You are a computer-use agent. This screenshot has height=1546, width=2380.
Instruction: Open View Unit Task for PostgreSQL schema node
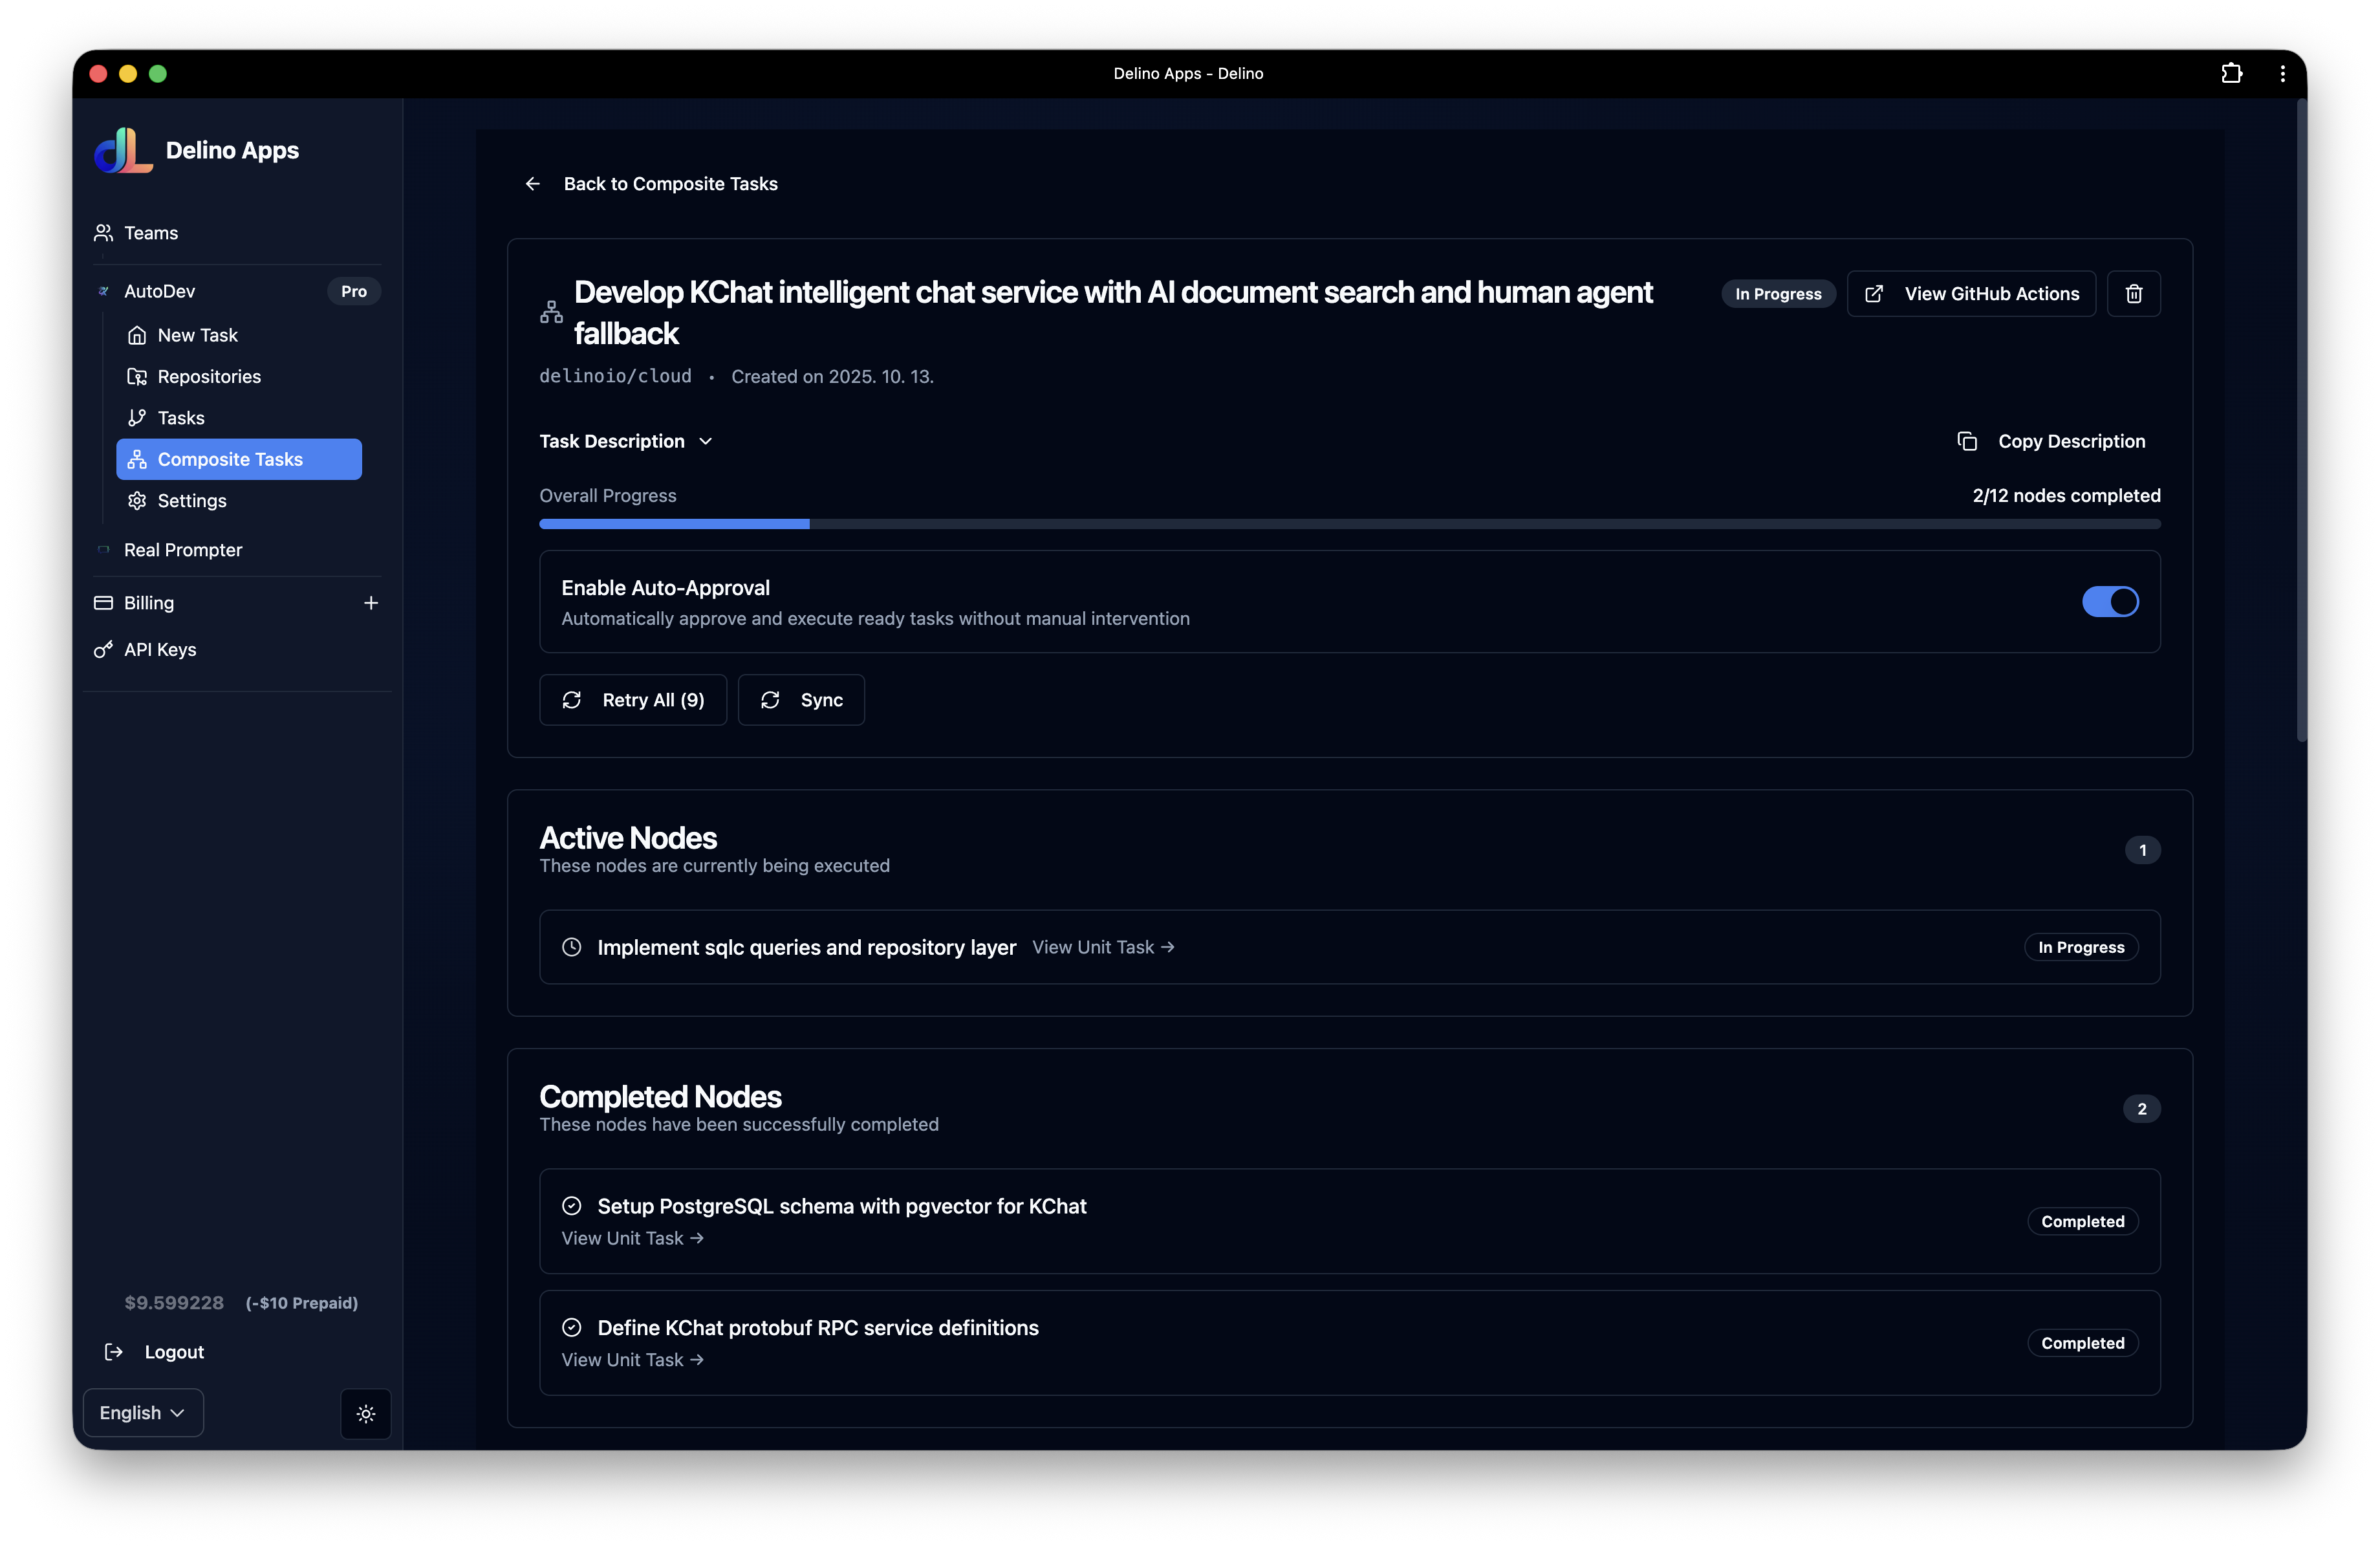632,1238
